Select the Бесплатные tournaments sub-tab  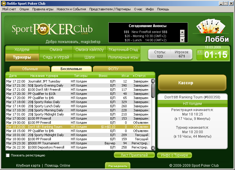tap(71, 69)
